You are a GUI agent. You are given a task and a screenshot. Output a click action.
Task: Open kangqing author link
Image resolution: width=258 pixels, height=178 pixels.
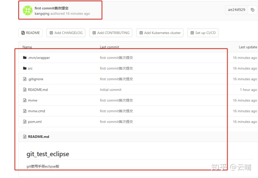click(x=42, y=14)
